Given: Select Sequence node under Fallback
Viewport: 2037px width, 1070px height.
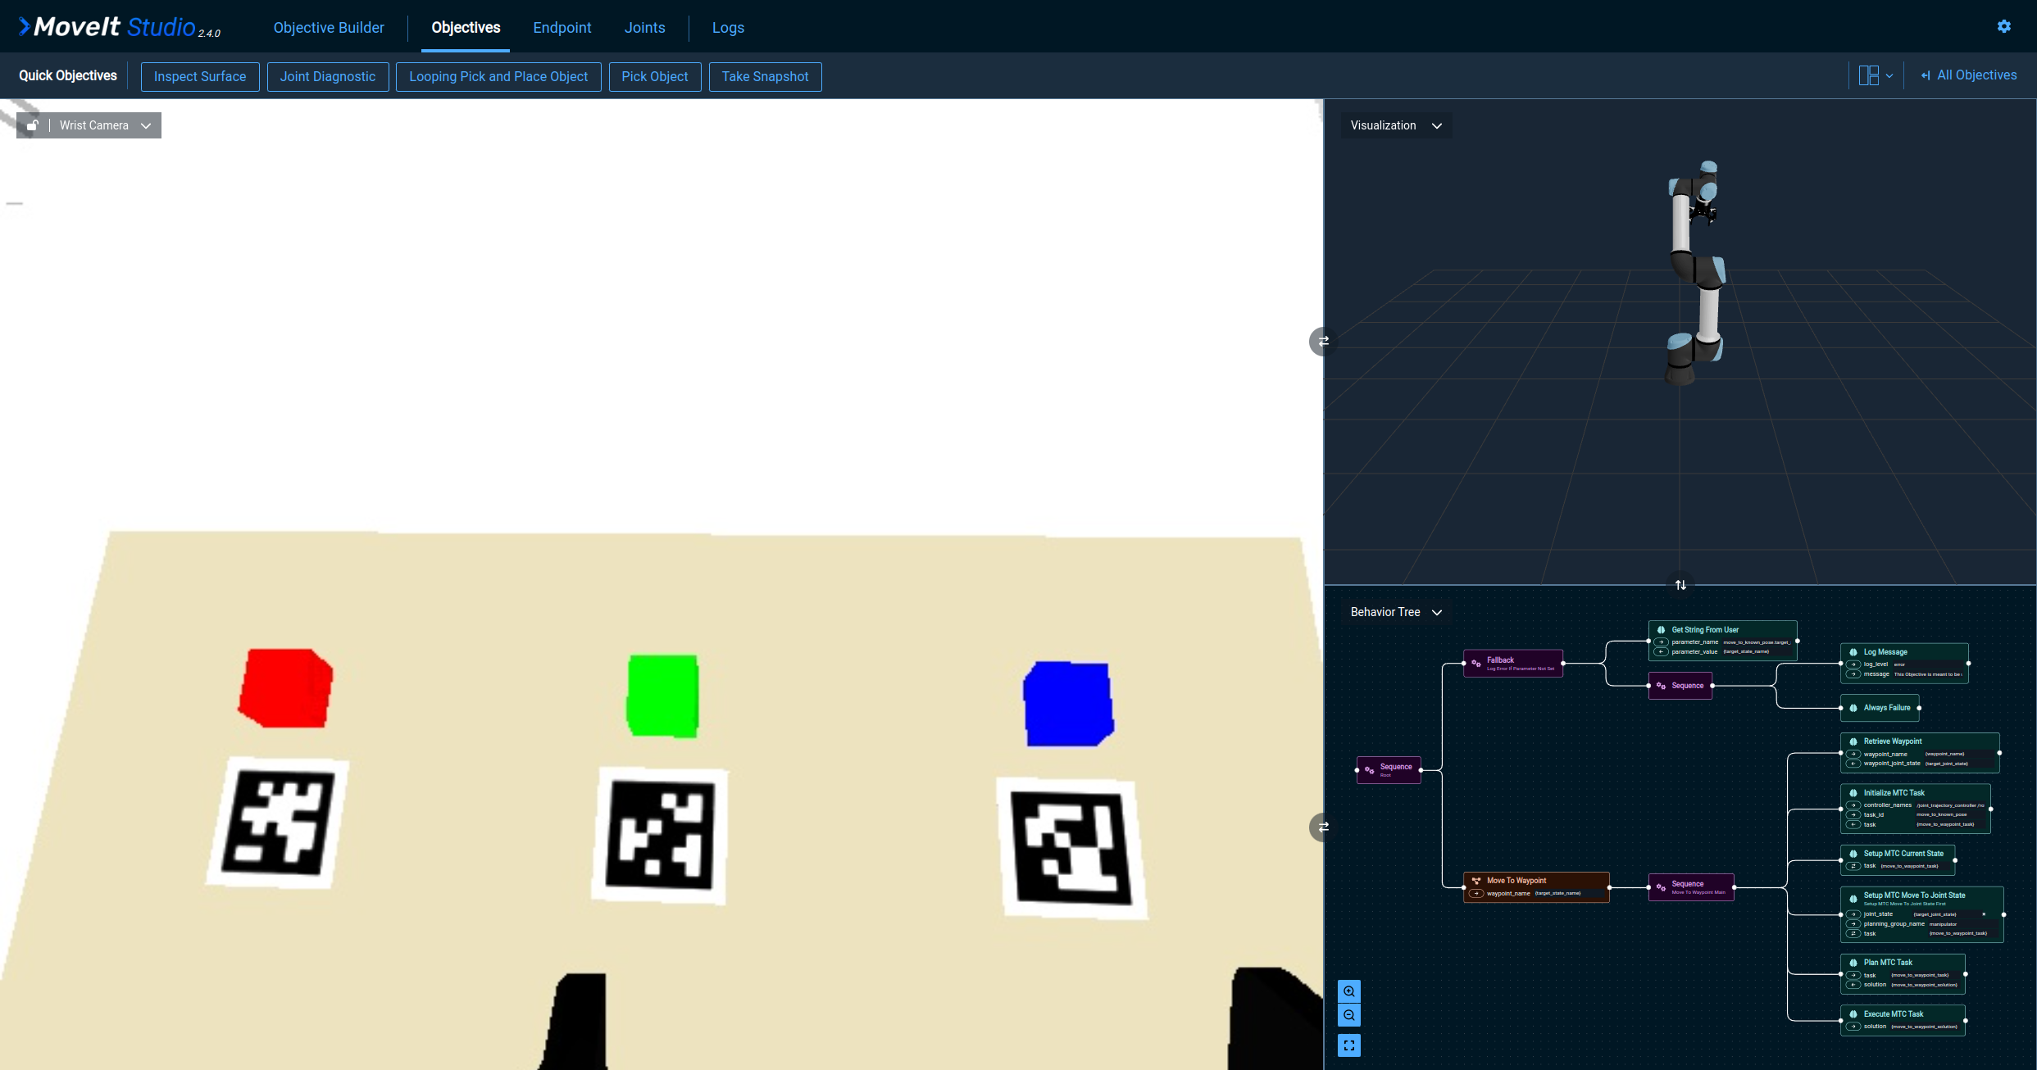Looking at the screenshot, I should click(1680, 686).
